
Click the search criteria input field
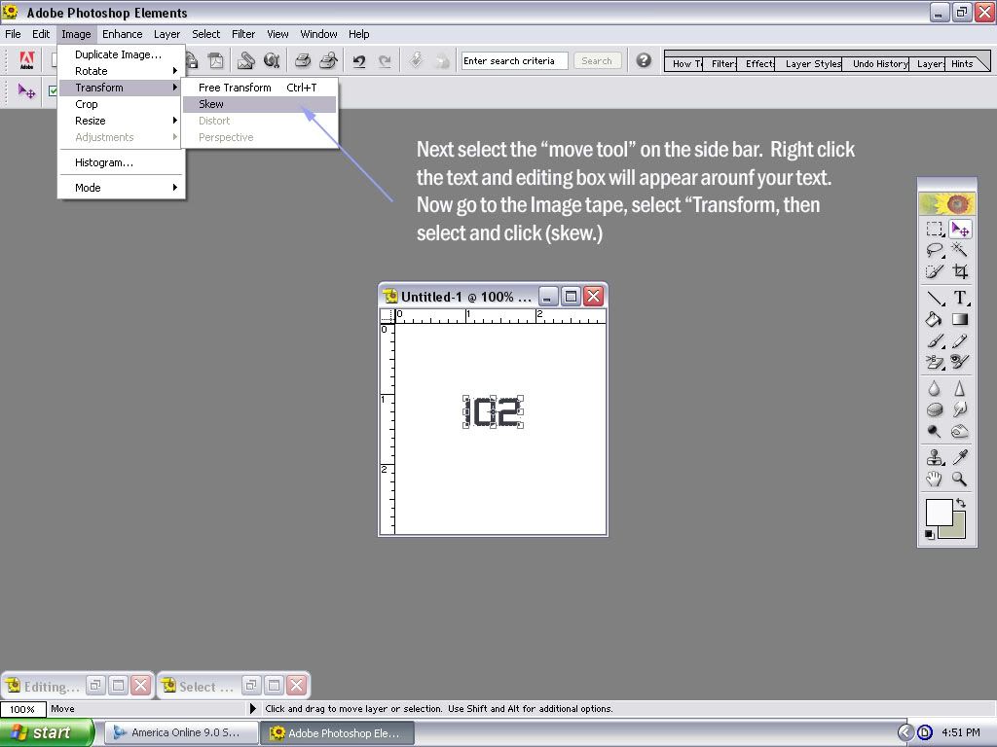(x=514, y=61)
